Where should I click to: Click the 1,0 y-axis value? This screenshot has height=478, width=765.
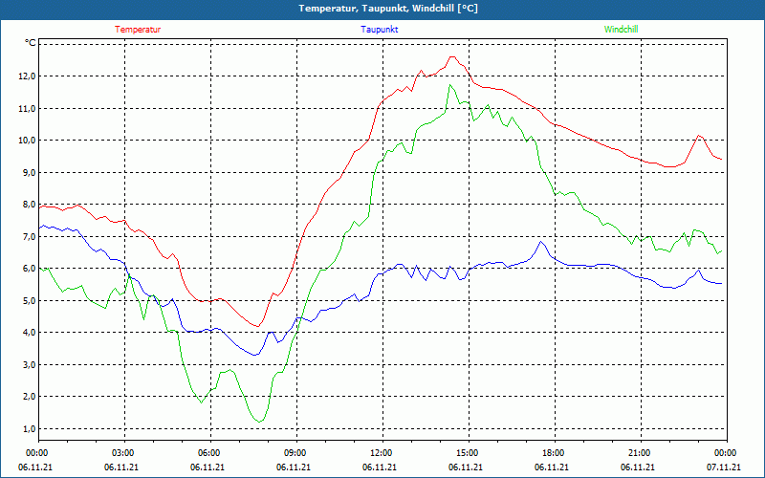click(30, 428)
